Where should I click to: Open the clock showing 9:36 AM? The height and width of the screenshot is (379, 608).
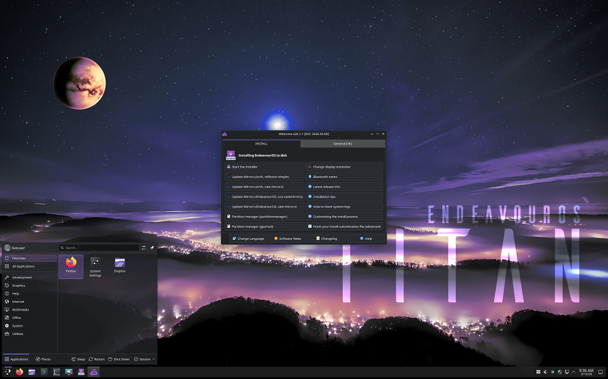[x=586, y=372]
